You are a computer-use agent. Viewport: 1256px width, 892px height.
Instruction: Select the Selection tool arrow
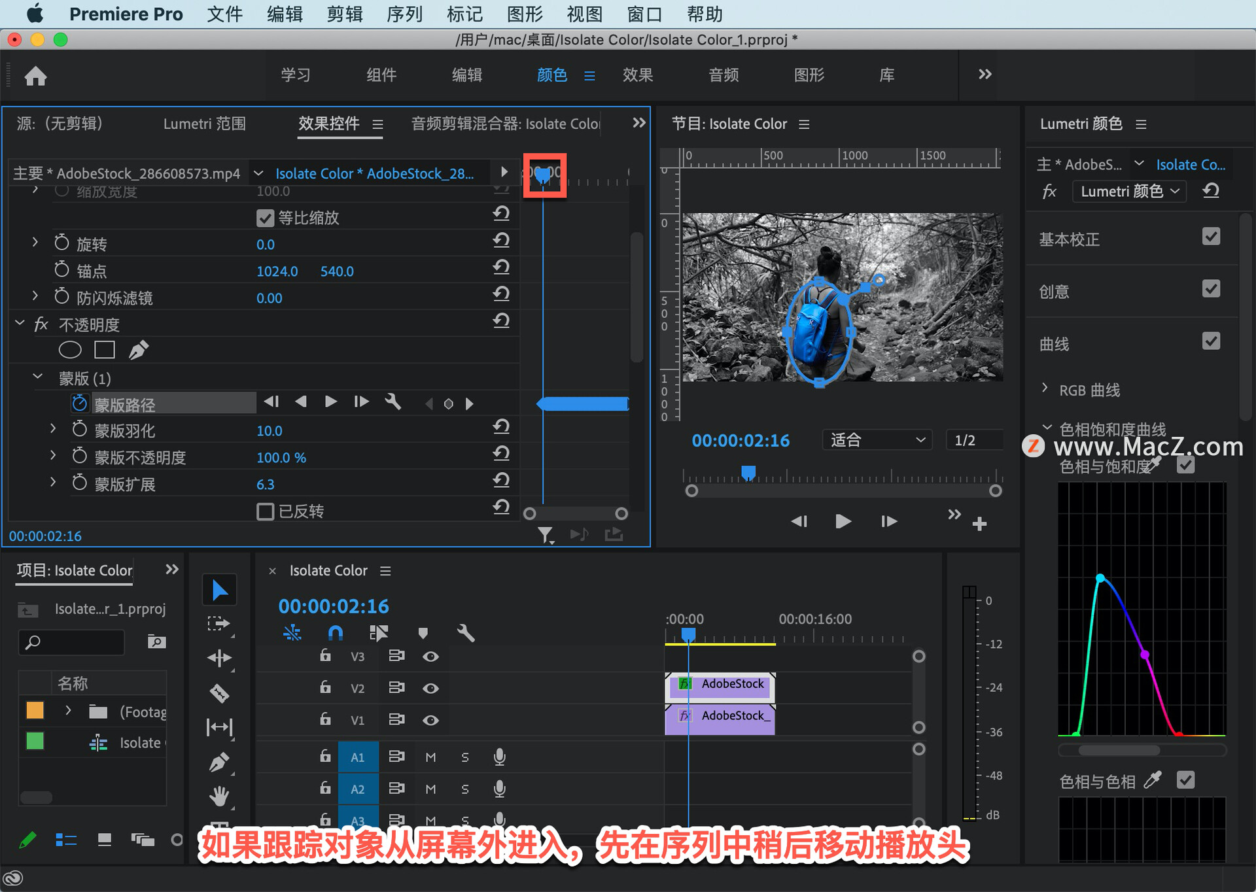pyautogui.click(x=220, y=591)
